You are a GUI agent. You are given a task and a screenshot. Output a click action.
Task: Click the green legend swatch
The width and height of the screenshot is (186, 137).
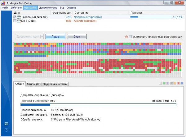pyautogui.click(x=164, y=83)
